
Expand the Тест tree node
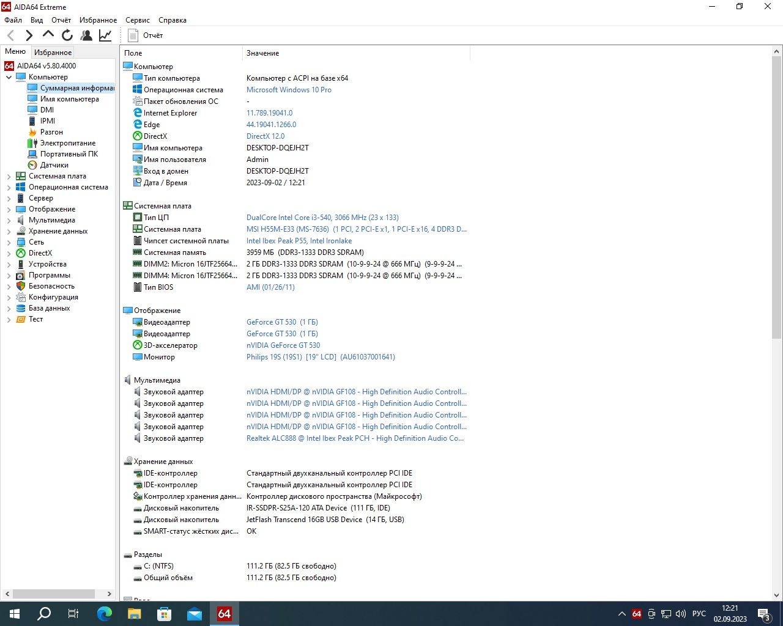click(9, 319)
